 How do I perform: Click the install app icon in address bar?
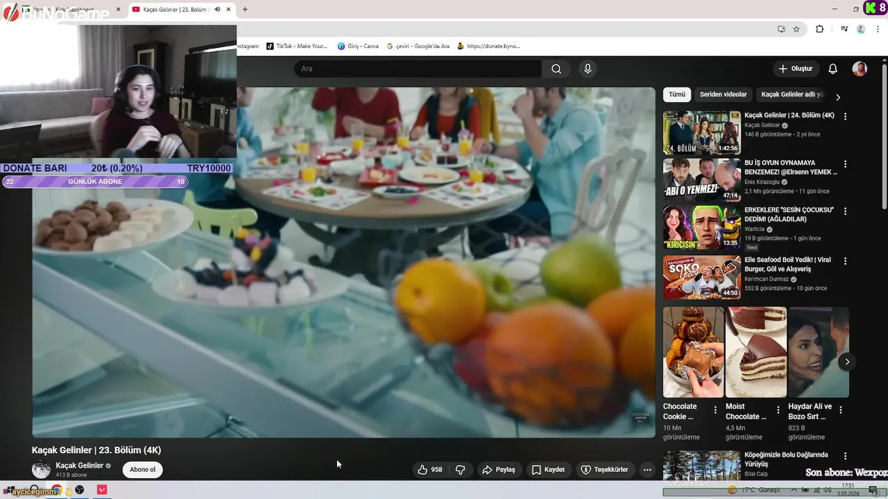click(x=781, y=29)
